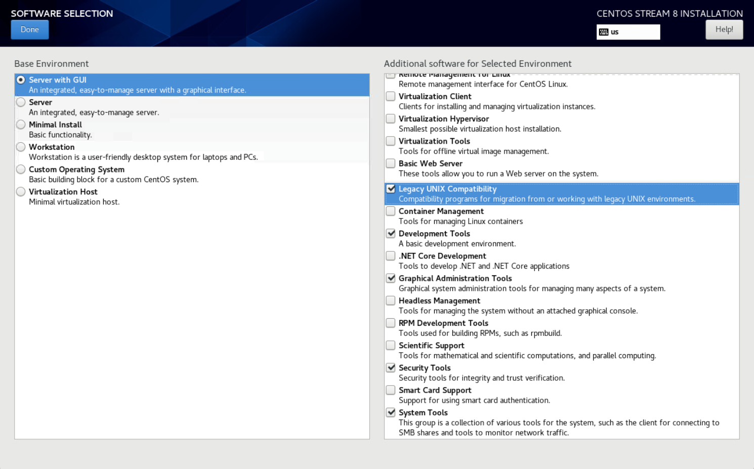754x469 pixels.
Task: Click 'Smallest possible virtualization host installation.' text
Action: (480, 129)
